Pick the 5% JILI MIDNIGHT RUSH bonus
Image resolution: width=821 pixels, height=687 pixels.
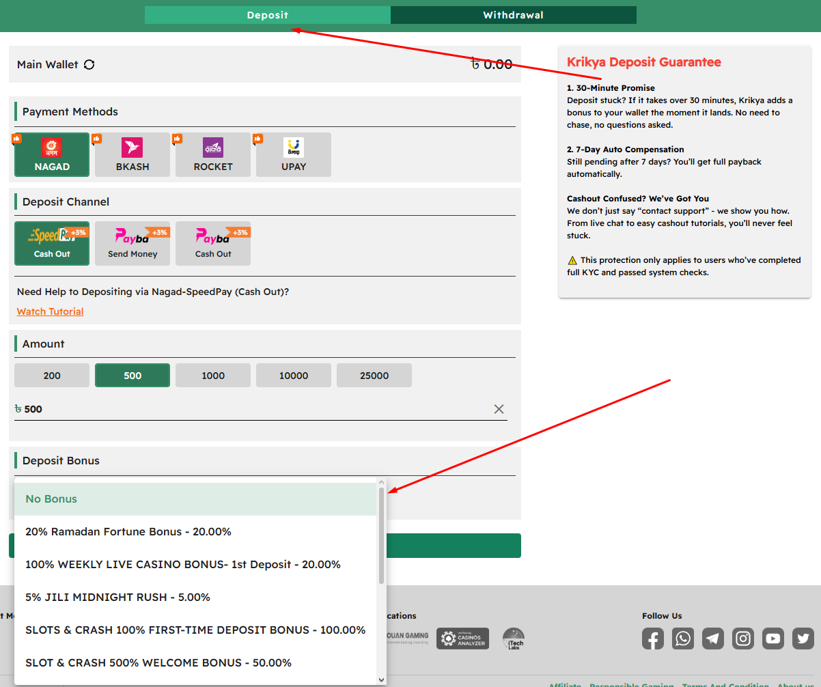point(195,598)
